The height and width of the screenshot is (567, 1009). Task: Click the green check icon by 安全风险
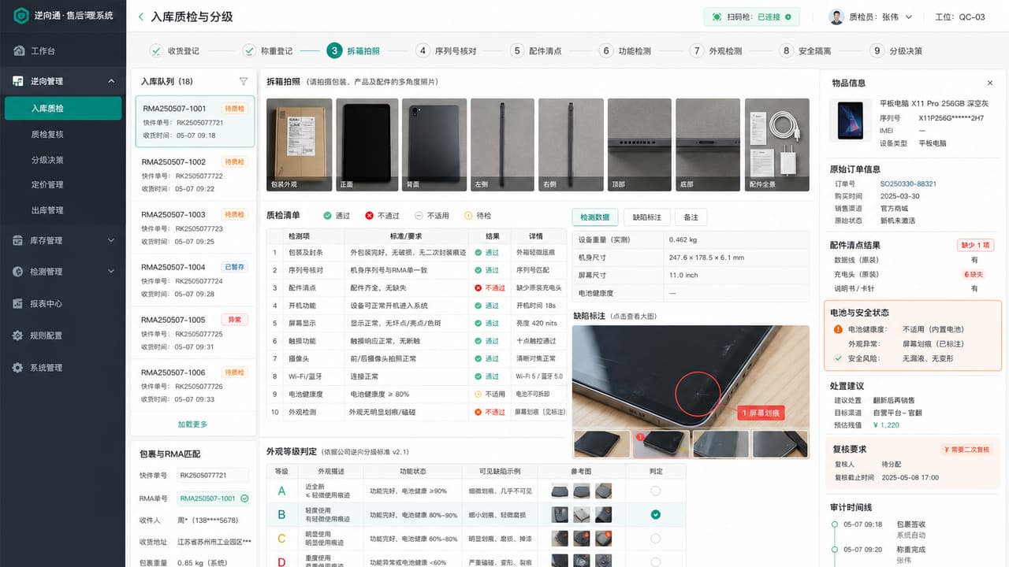[x=837, y=358]
